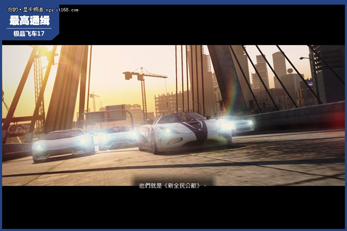Click the vga.it168.com URL text
The image size is (347, 231).
pos(62,10)
